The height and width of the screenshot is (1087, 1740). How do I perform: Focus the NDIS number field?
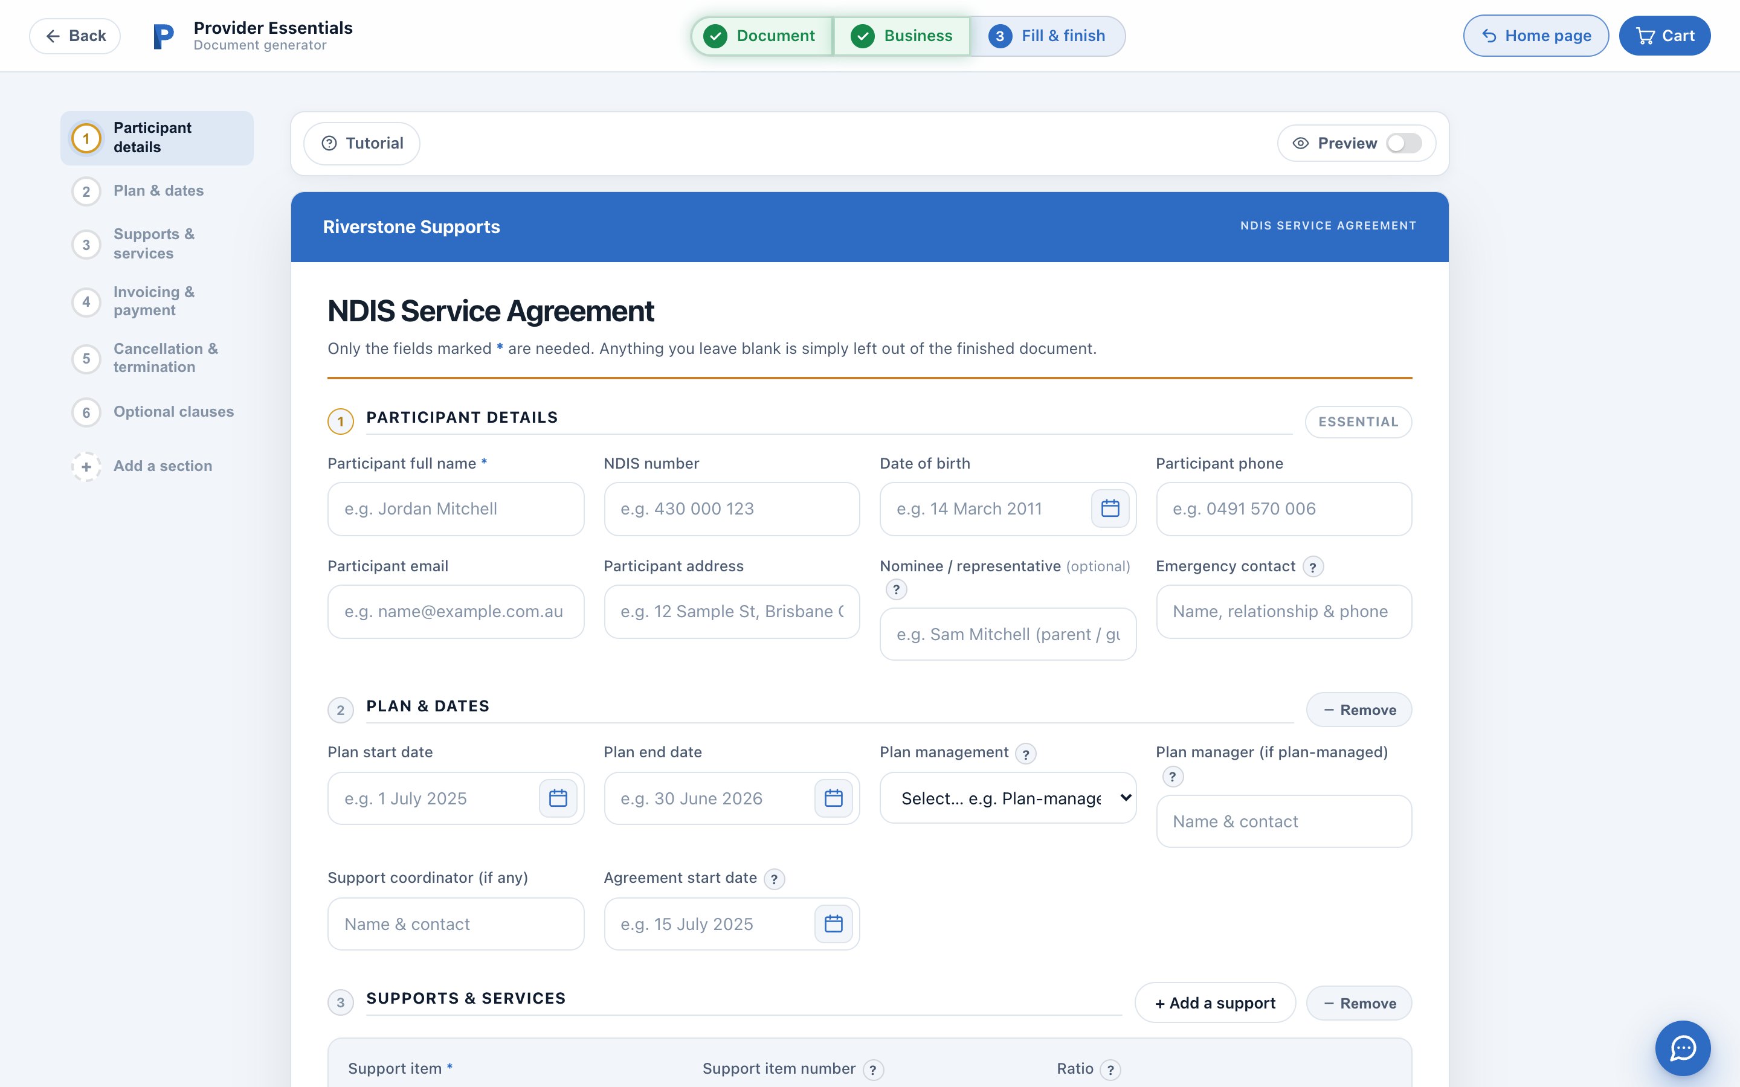click(732, 509)
